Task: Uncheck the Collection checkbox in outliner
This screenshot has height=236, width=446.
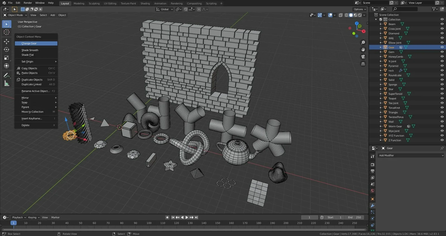Action: (381, 20)
